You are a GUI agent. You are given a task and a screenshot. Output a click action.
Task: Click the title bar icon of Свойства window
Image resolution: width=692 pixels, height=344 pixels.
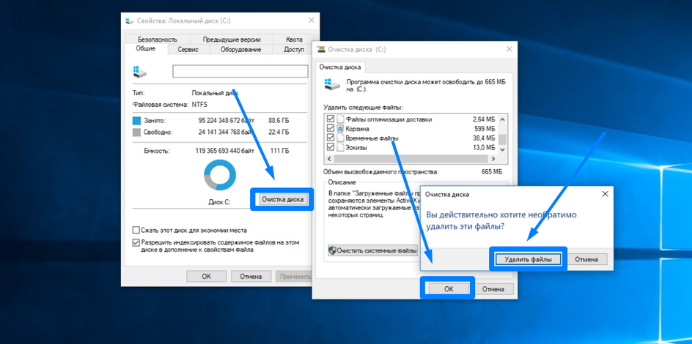pyautogui.click(x=130, y=22)
